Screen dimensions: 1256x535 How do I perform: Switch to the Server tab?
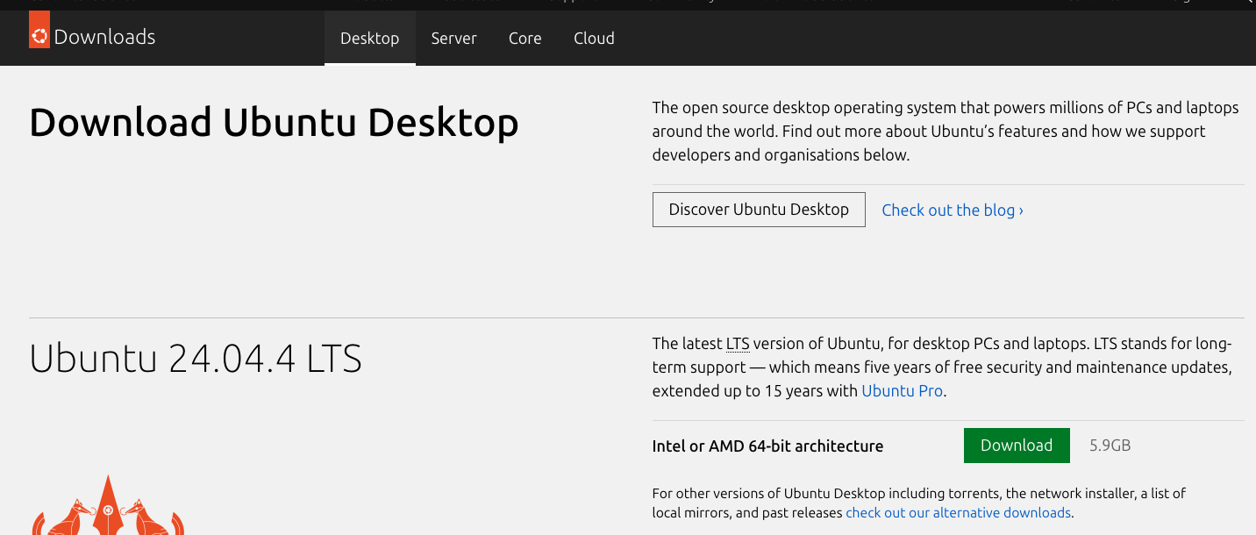[453, 39]
